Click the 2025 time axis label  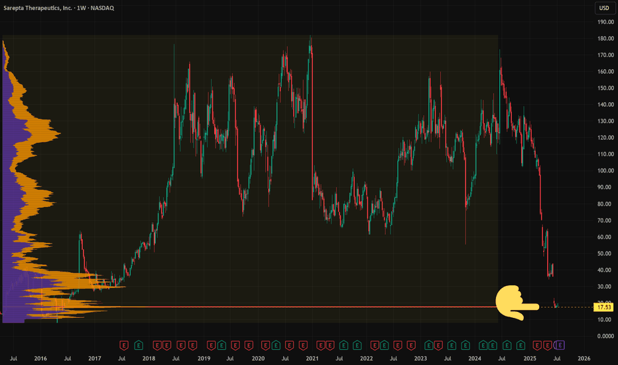pos(530,358)
